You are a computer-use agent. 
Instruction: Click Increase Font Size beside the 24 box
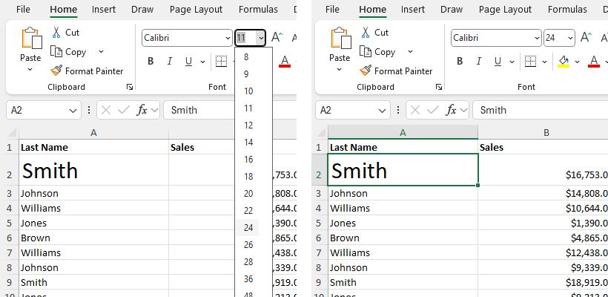[585, 38]
